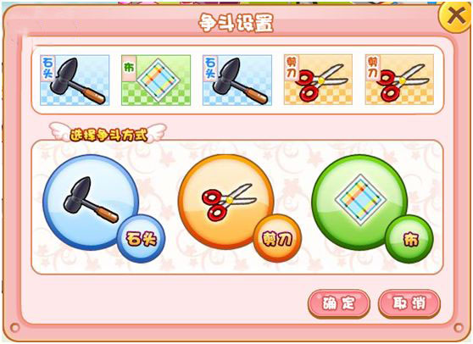Close the 争斗设置 dialog with X
Viewport: 473px width, 344px height.
456,16
